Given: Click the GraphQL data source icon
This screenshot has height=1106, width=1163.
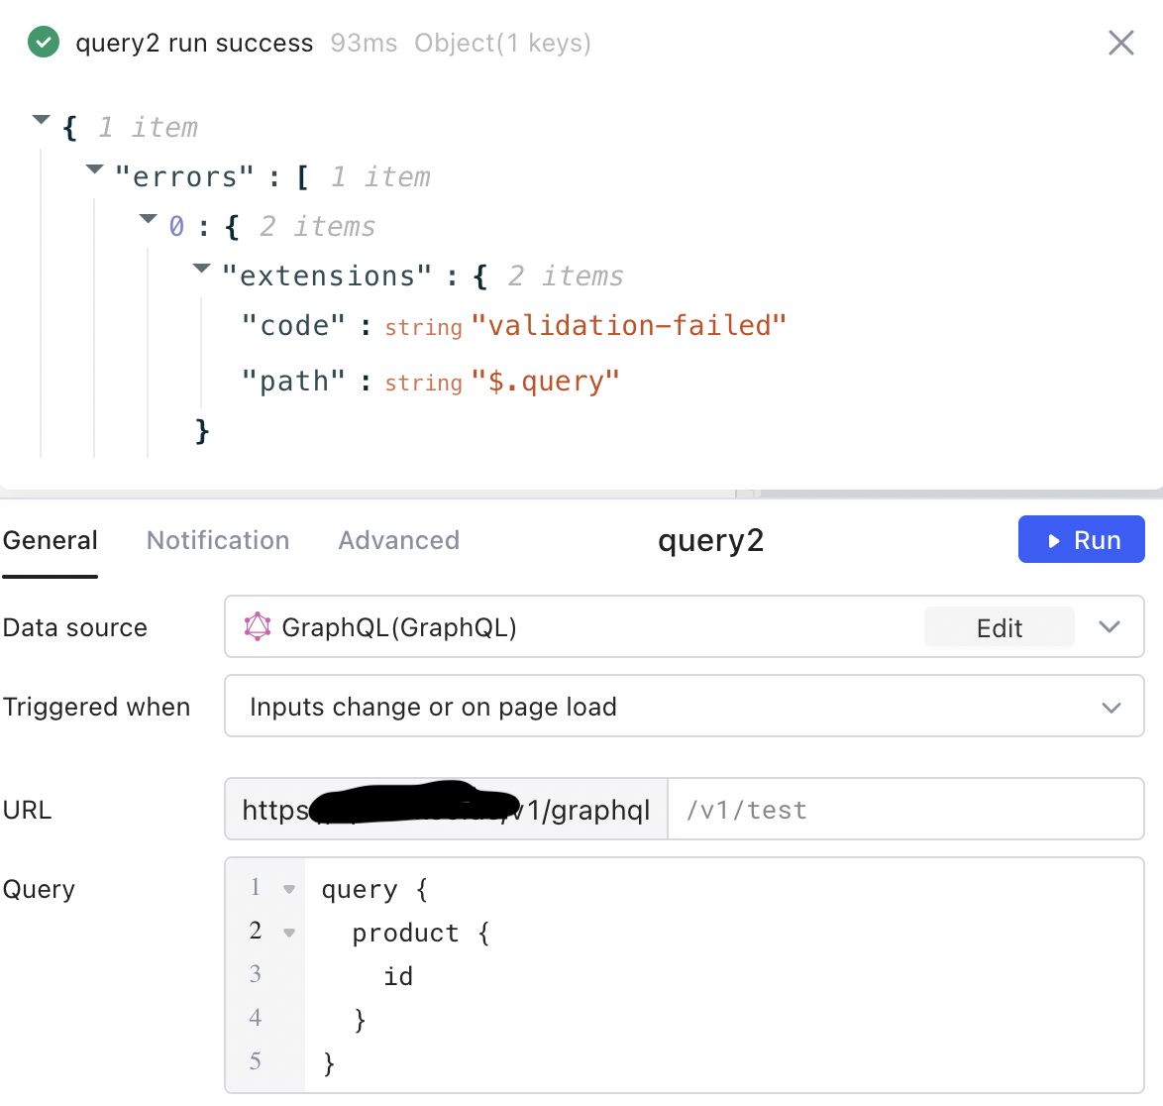Looking at the screenshot, I should point(258,626).
